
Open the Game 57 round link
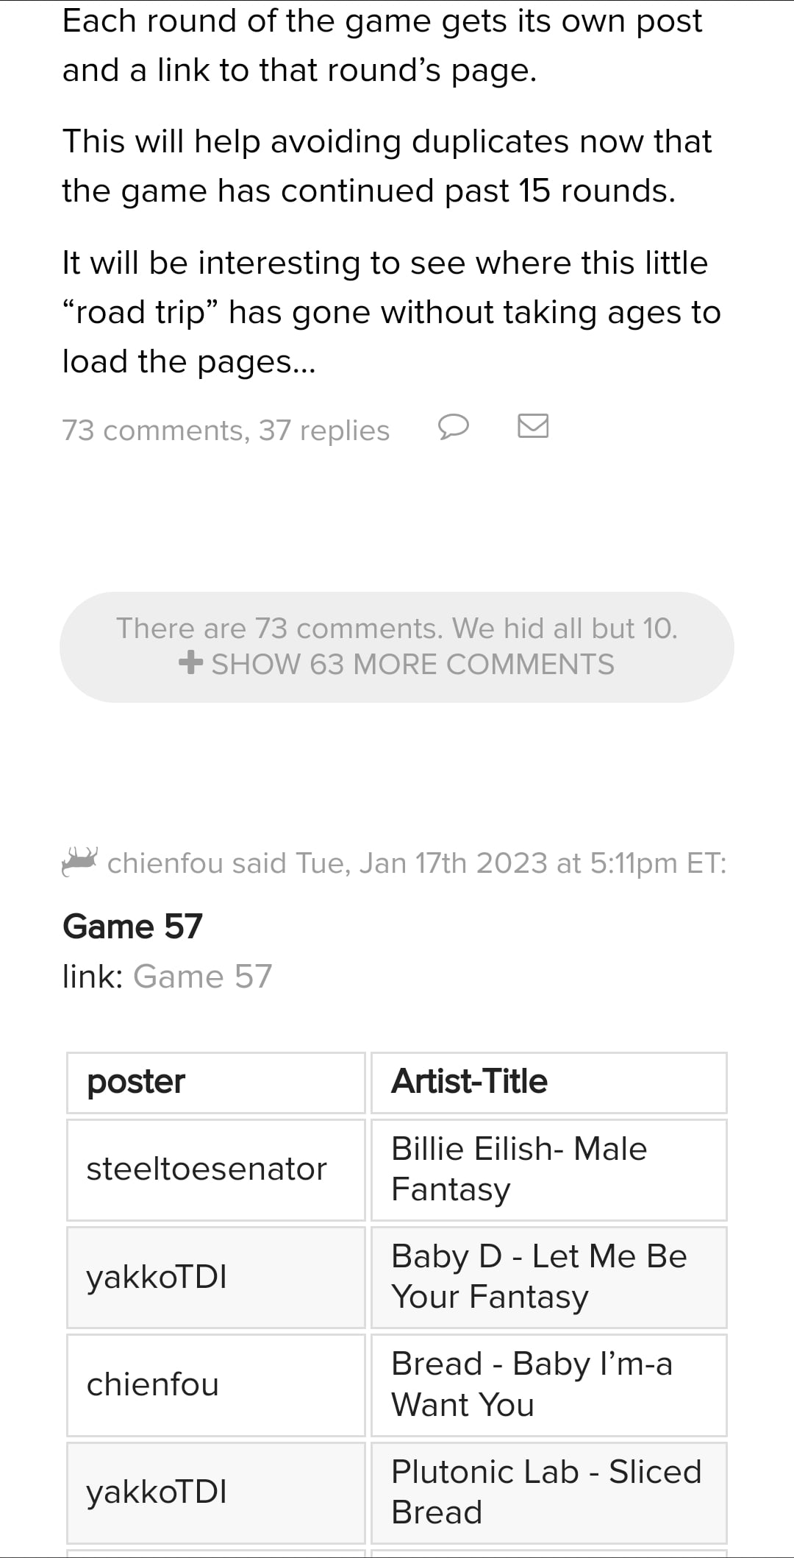tap(202, 977)
